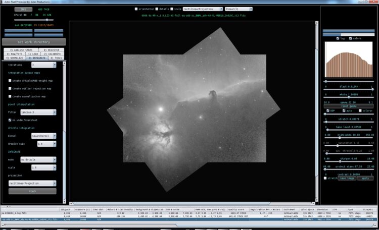Select the first file row ending in reg.fits
Image resolution: width=379 pixels, height=230 pixels.
click(x=188, y=213)
